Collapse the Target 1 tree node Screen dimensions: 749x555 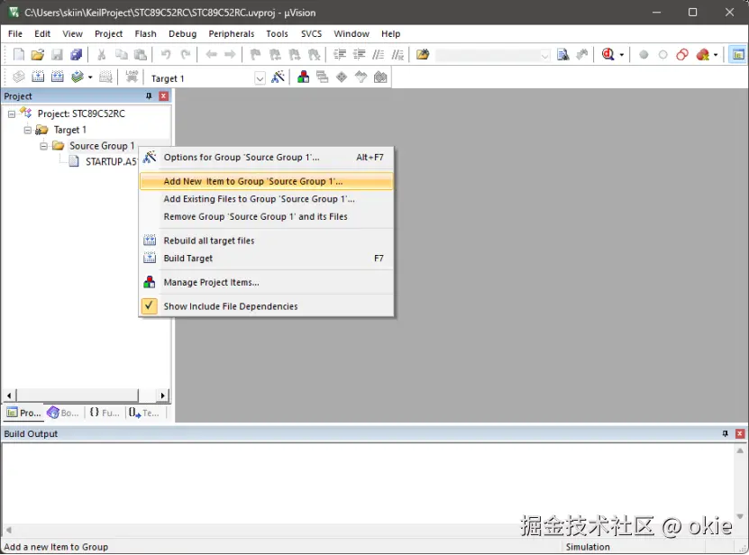click(x=27, y=130)
